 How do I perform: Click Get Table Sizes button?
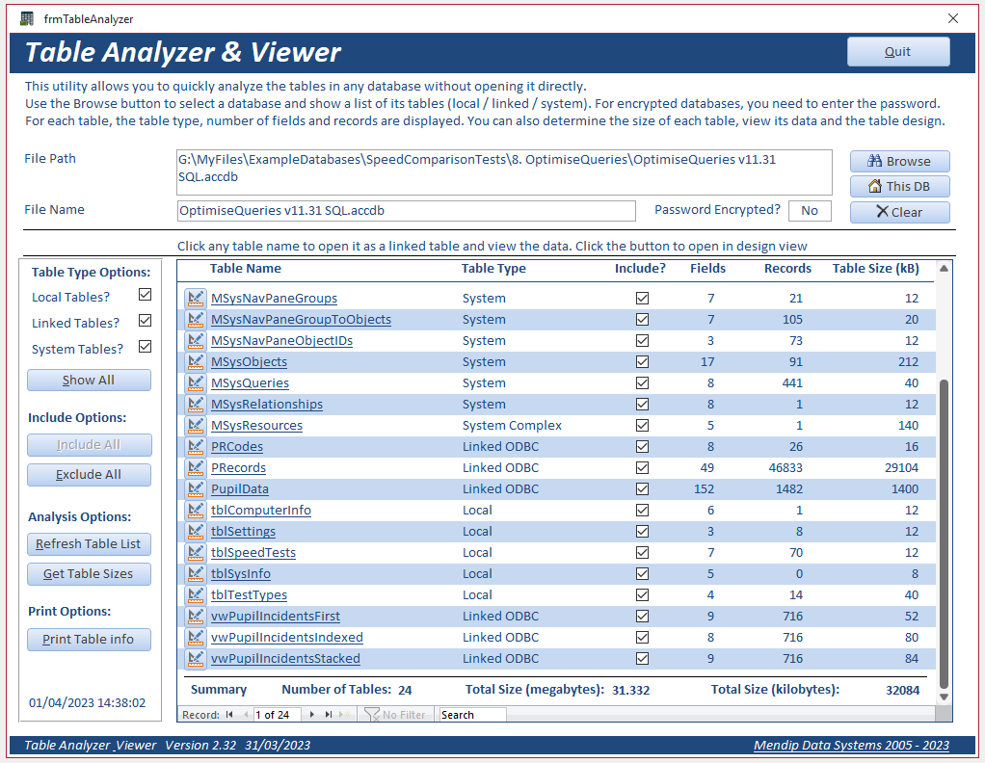tap(89, 574)
